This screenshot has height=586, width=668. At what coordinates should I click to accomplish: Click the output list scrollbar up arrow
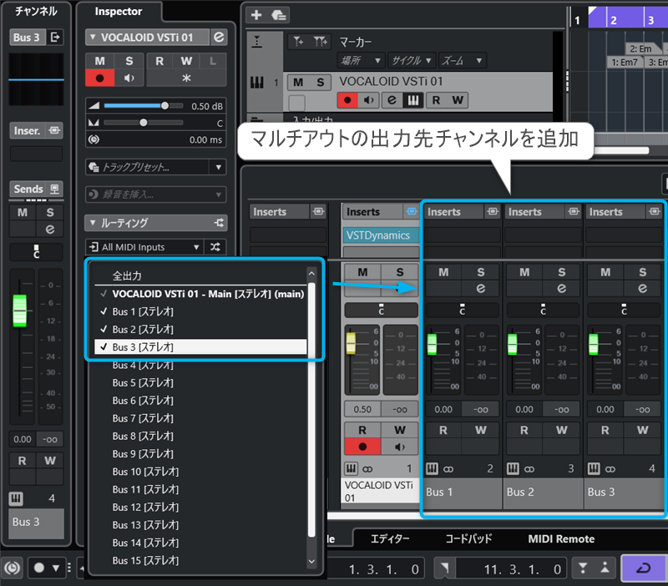click(311, 274)
